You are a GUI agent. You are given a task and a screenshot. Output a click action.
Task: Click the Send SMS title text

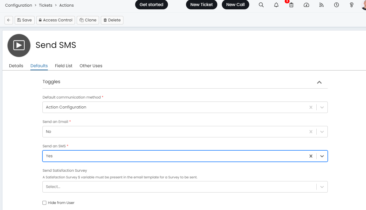tap(56, 45)
